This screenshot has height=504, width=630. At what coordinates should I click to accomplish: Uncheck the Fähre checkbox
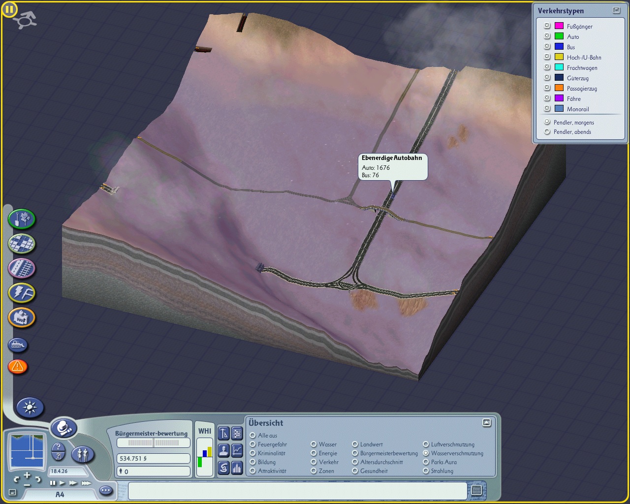click(x=547, y=98)
